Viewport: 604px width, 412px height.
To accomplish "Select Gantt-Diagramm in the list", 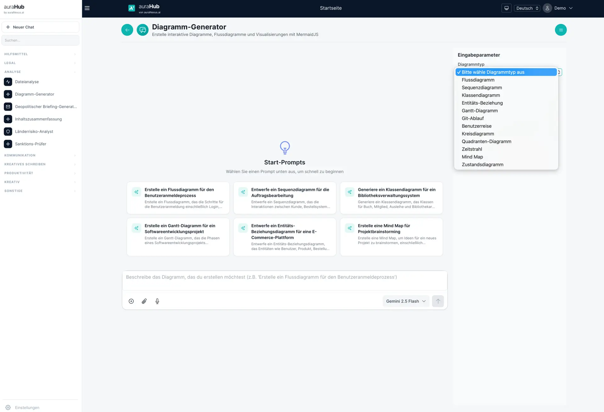I will coord(479,111).
